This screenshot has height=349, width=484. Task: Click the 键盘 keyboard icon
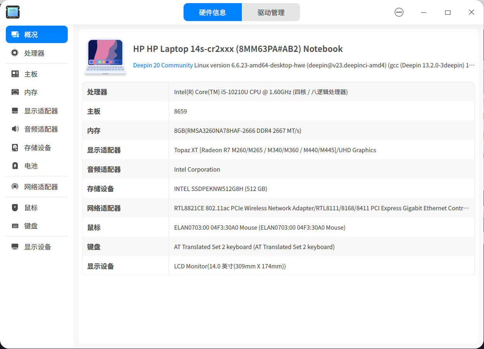point(15,226)
